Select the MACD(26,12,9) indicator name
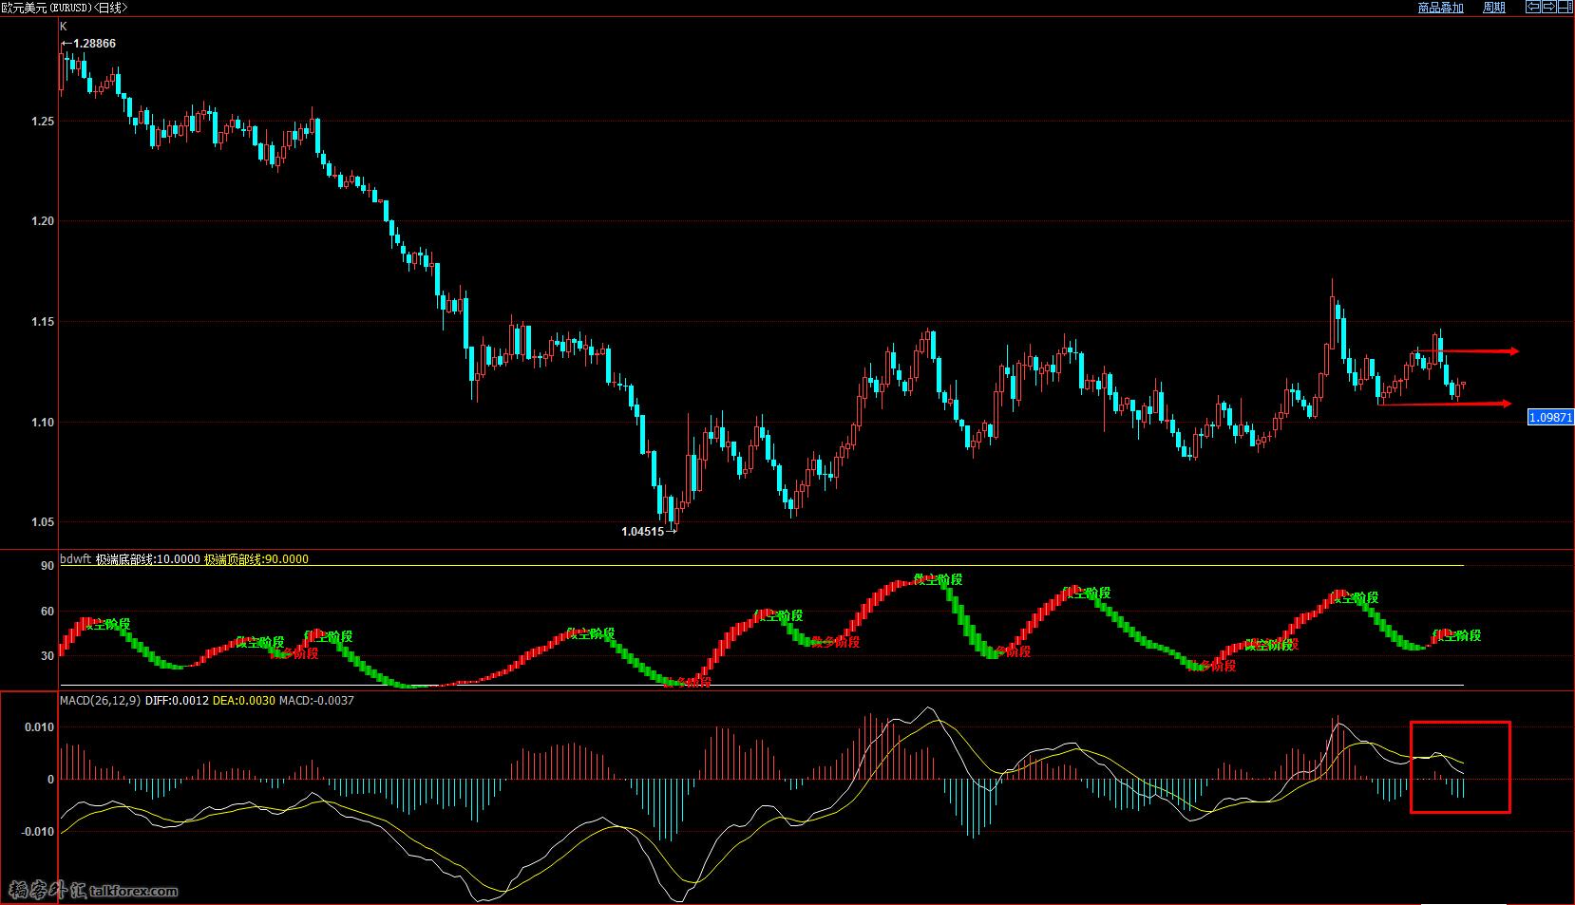Screen dimensions: 1575x905 tap(100, 701)
